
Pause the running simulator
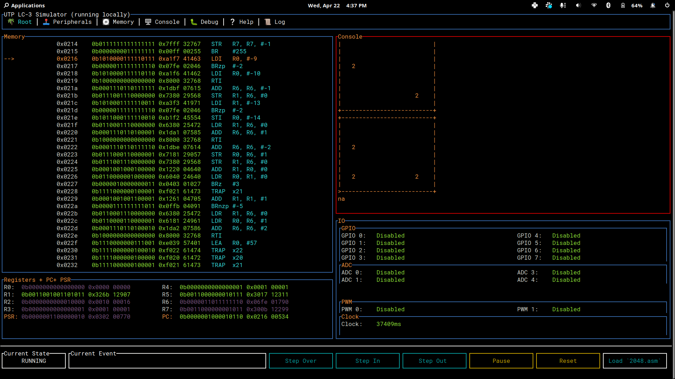(x=501, y=361)
